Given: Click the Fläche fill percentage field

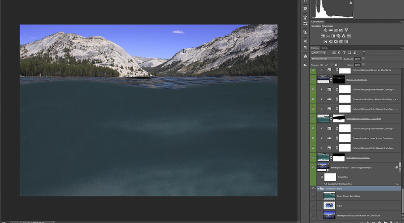Looking at the screenshot, I should point(357,65).
